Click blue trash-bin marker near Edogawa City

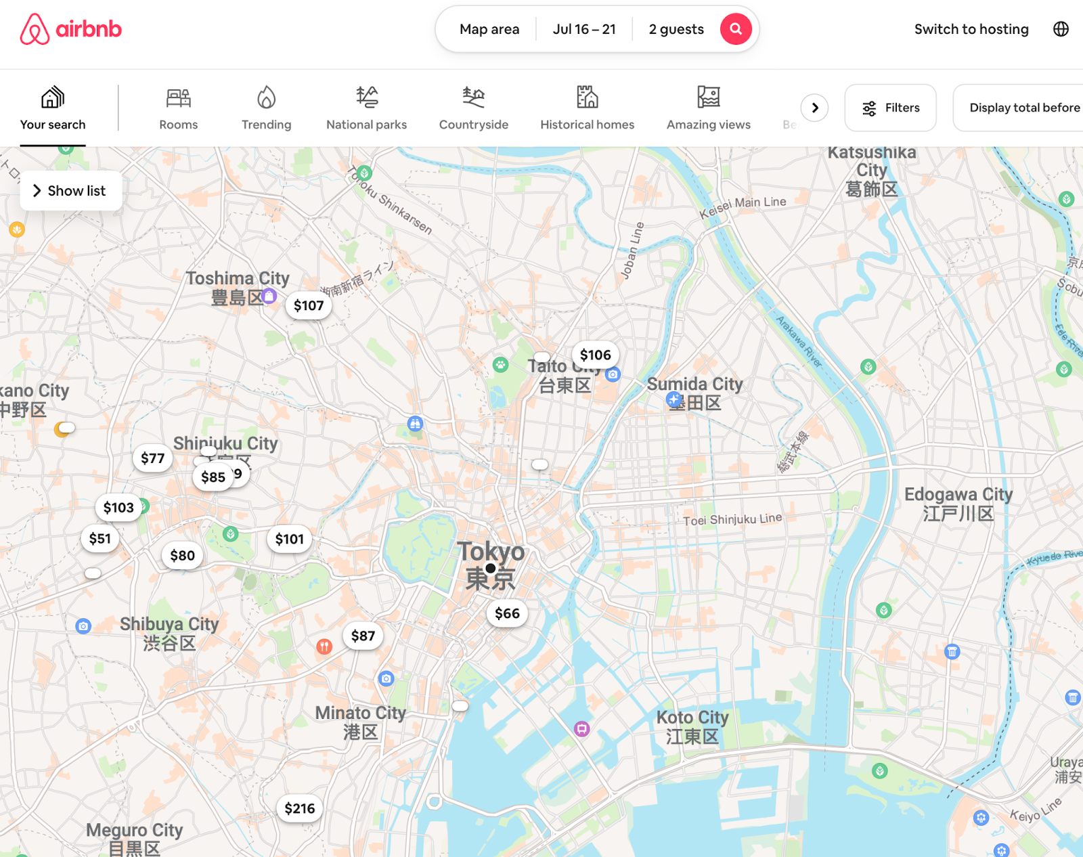[952, 652]
